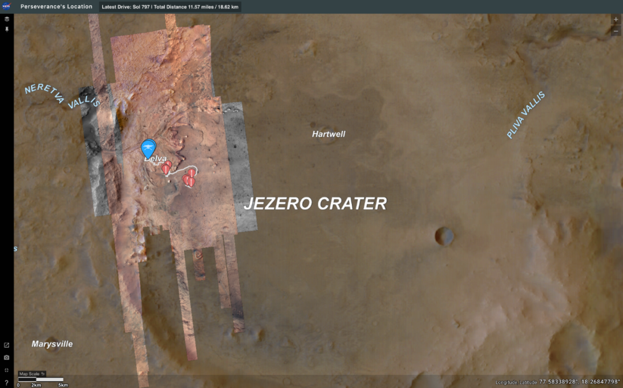623x388 pixels.
Task: Click the Perseverance's Location title
Action: 57,6
